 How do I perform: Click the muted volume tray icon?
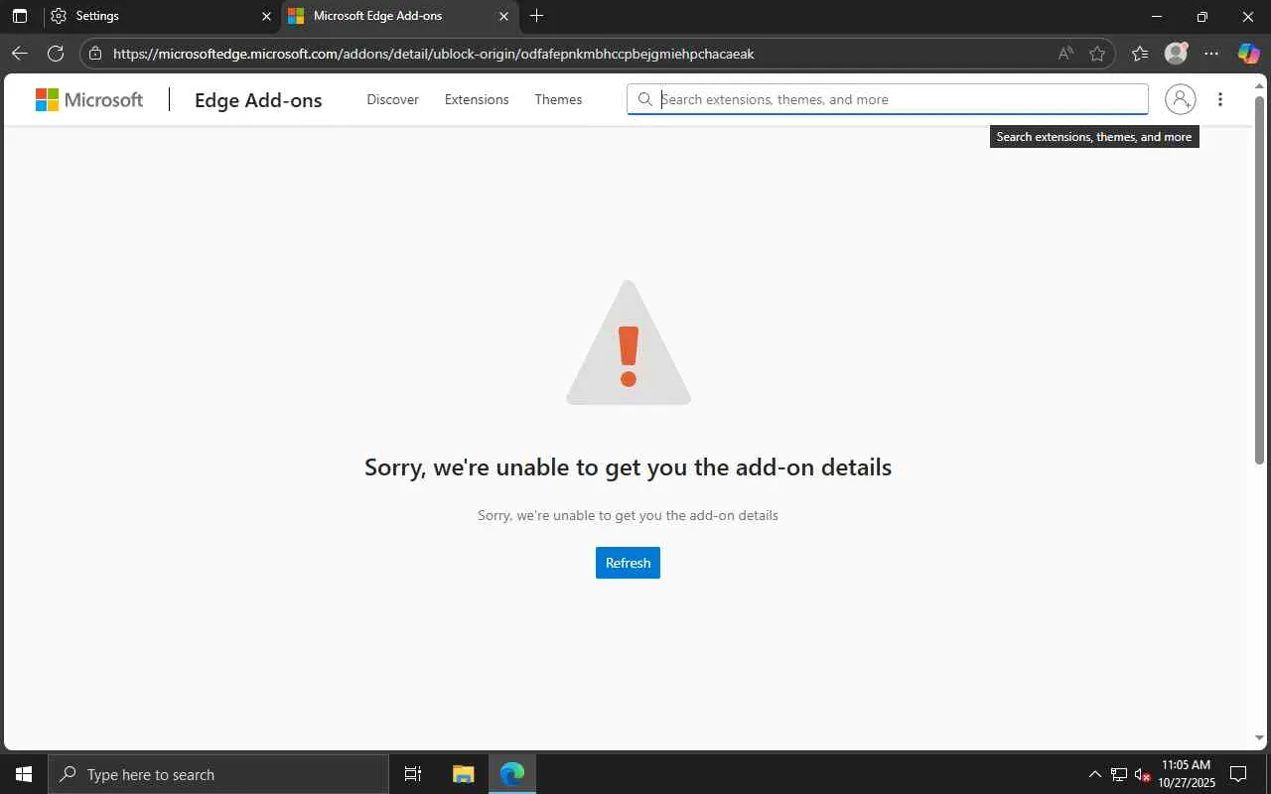[1142, 774]
